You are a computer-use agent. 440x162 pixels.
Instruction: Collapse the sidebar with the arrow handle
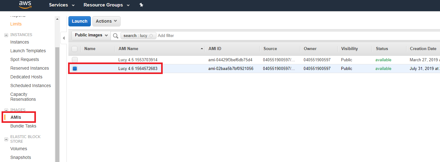pos(64,38)
